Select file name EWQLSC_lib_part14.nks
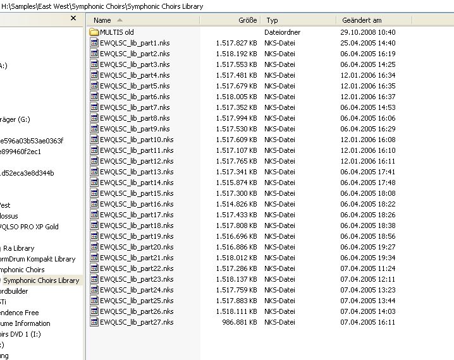This screenshot has height=360, width=454. click(137, 183)
